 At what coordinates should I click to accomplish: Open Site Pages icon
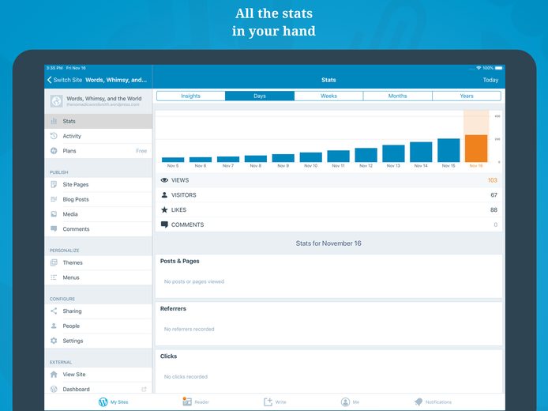pyautogui.click(x=54, y=184)
